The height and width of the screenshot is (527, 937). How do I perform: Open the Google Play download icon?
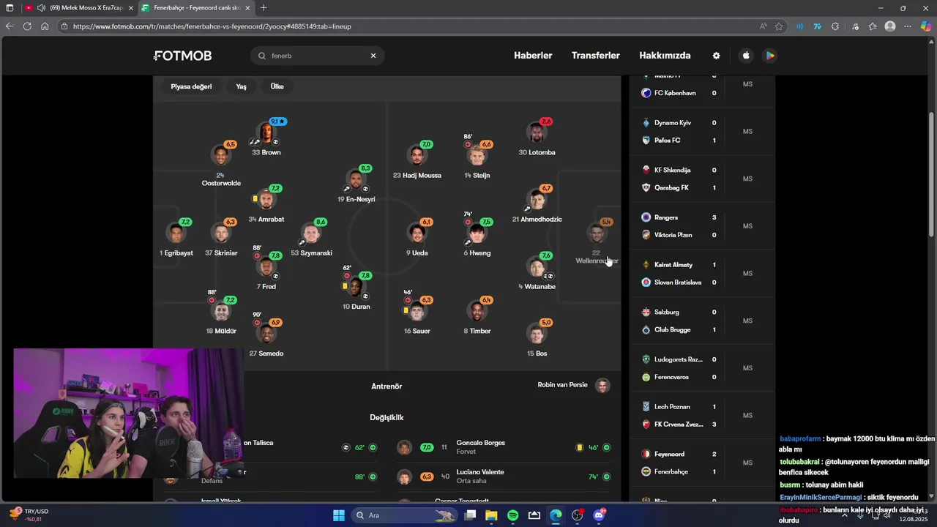pos(769,56)
